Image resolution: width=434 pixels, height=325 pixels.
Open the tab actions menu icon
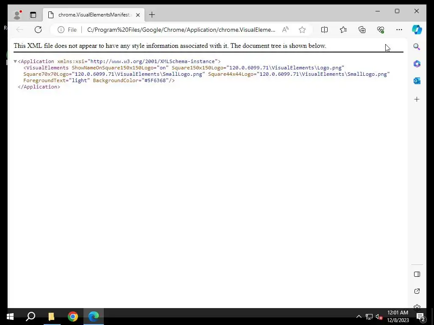(x=33, y=15)
